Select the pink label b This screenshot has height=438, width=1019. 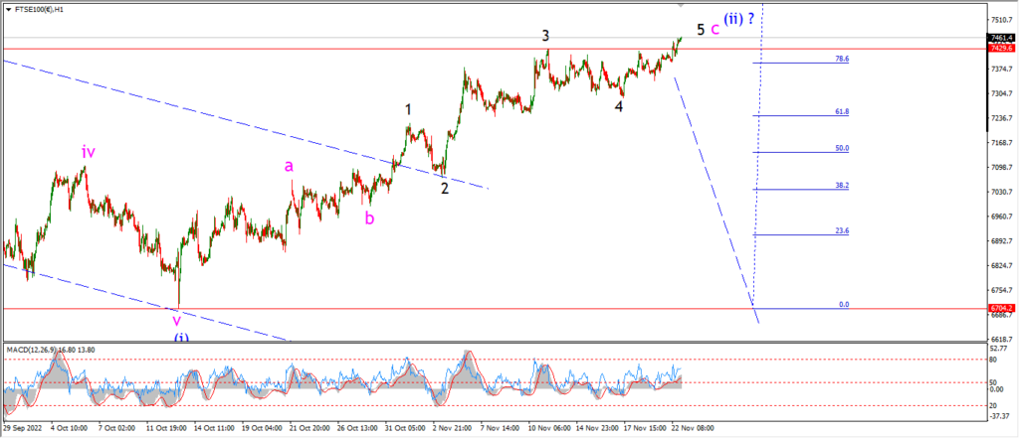369,219
